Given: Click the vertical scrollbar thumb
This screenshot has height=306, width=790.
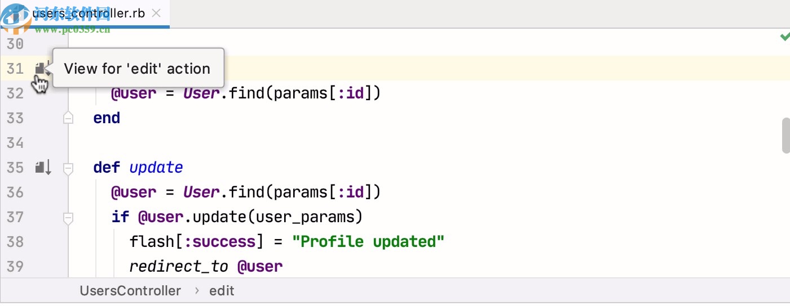Looking at the screenshot, I should tap(785, 135).
